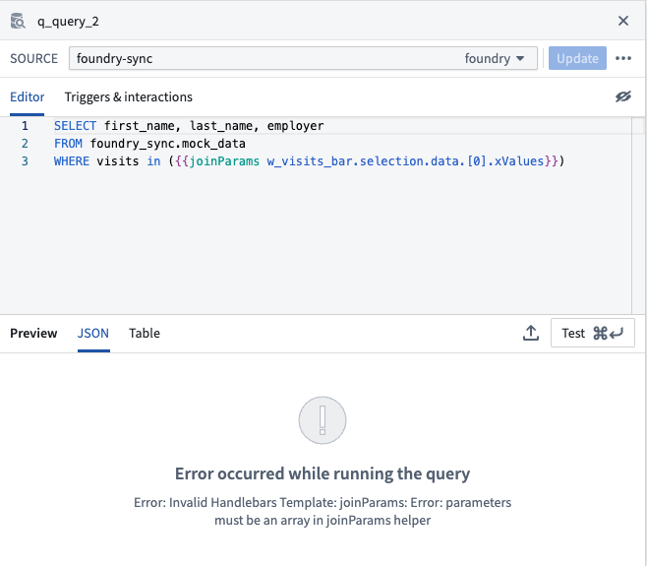Click the Update button
Image resolution: width=647 pixels, height=566 pixels.
(x=577, y=58)
